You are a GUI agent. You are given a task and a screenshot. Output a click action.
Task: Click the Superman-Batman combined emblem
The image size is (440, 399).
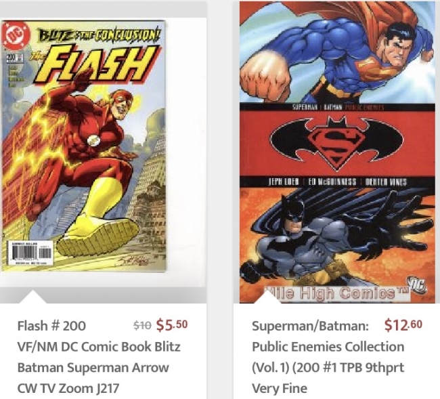pyautogui.click(x=336, y=143)
